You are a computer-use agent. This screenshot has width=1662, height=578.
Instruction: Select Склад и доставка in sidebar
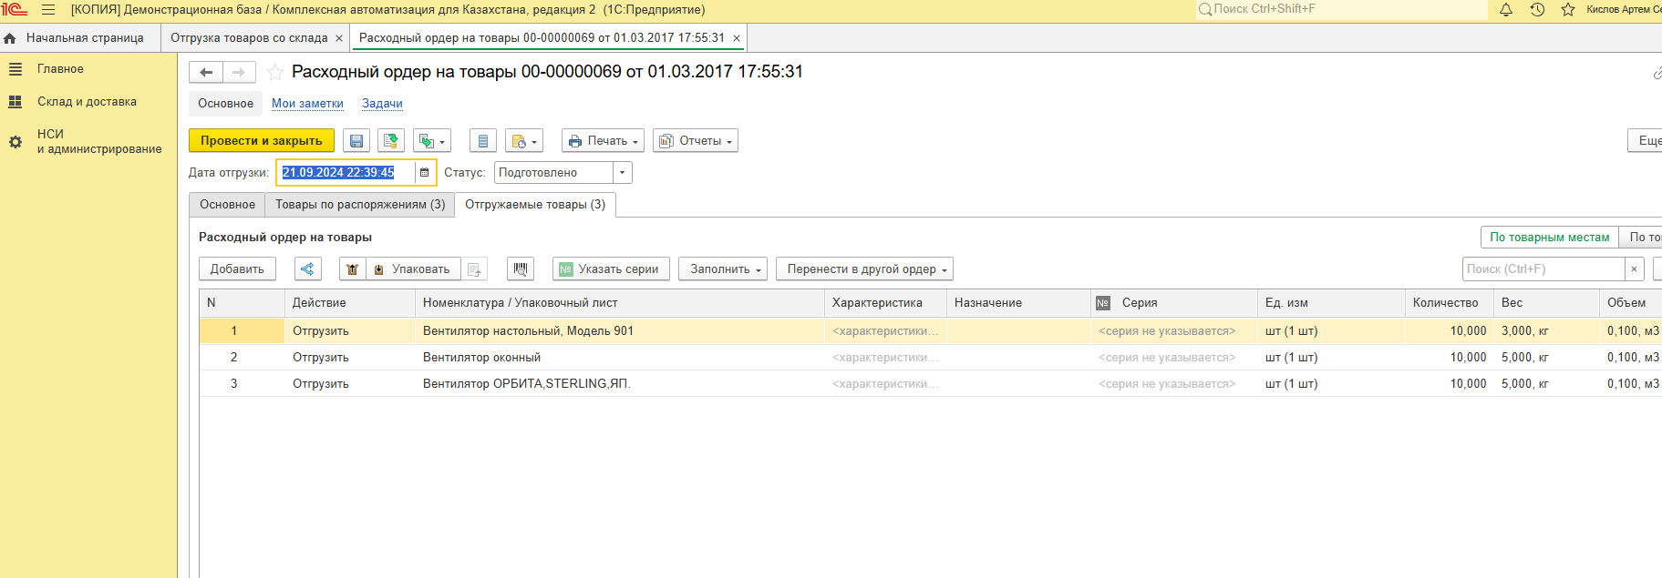point(87,102)
